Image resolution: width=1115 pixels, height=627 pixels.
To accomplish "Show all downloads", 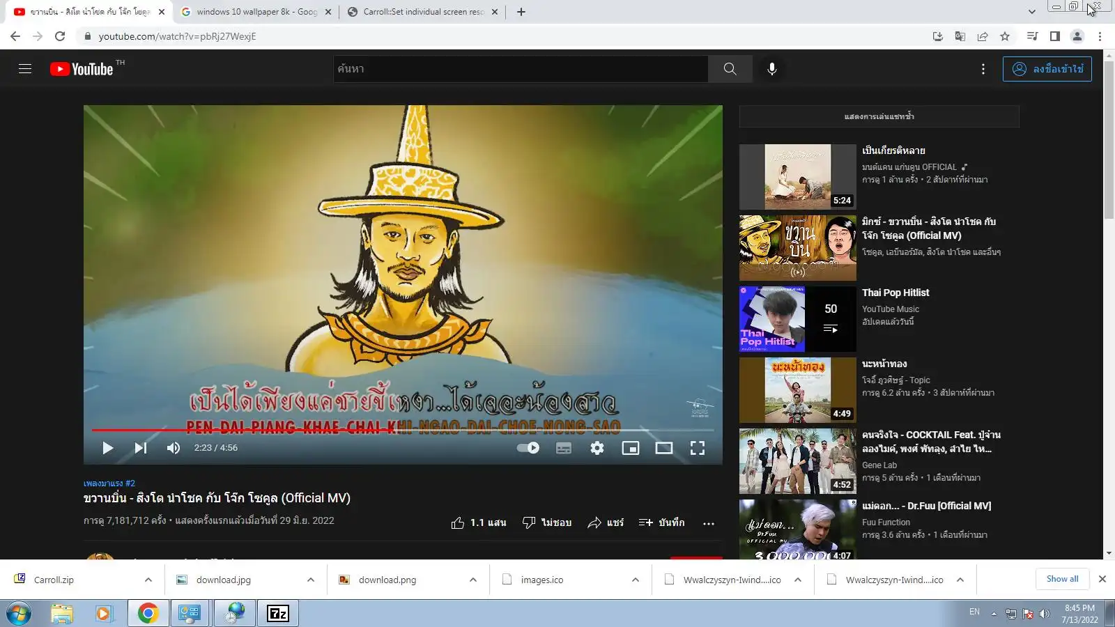I will (x=1062, y=579).
